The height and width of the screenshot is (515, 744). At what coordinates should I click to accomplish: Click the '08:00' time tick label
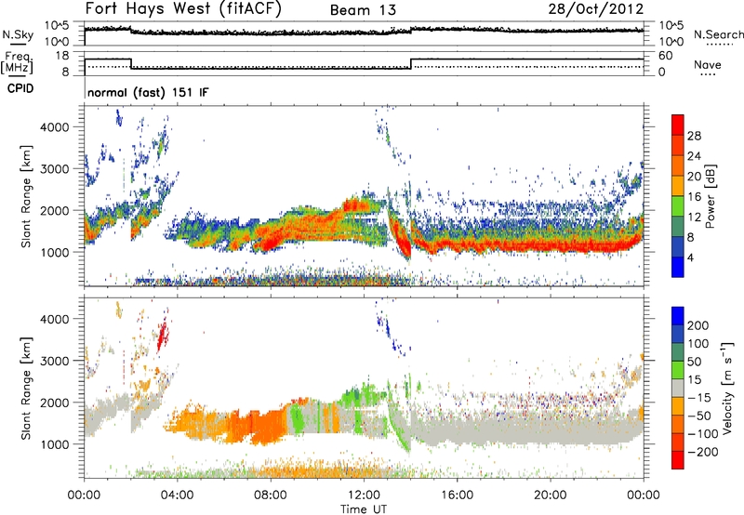tap(271, 495)
